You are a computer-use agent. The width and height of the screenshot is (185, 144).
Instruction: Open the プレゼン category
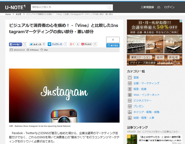pos(139,106)
